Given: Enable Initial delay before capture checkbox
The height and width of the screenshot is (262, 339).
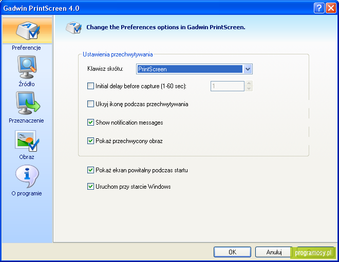Looking at the screenshot, I should coord(90,86).
